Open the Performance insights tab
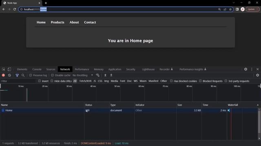The image size is (261, 146). coord(193,69)
